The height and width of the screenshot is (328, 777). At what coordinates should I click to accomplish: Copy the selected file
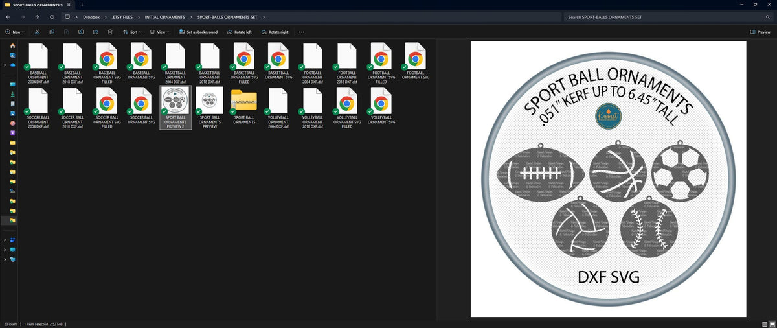point(51,32)
